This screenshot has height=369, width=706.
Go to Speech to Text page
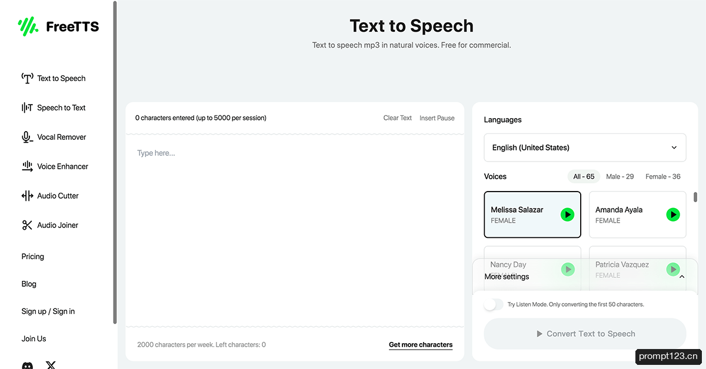[x=61, y=108]
